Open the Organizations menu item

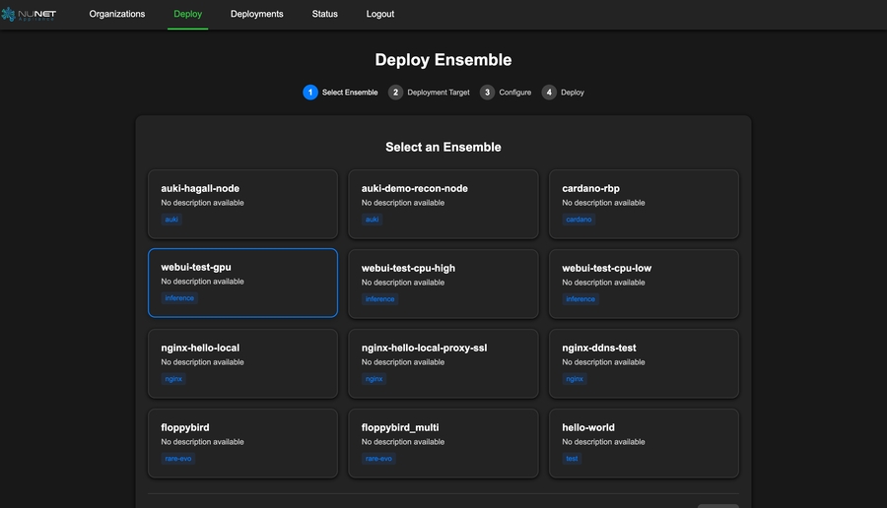pos(116,14)
